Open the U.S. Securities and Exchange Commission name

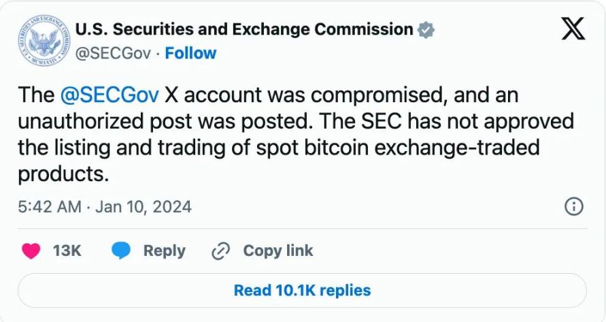pyautogui.click(x=244, y=29)
